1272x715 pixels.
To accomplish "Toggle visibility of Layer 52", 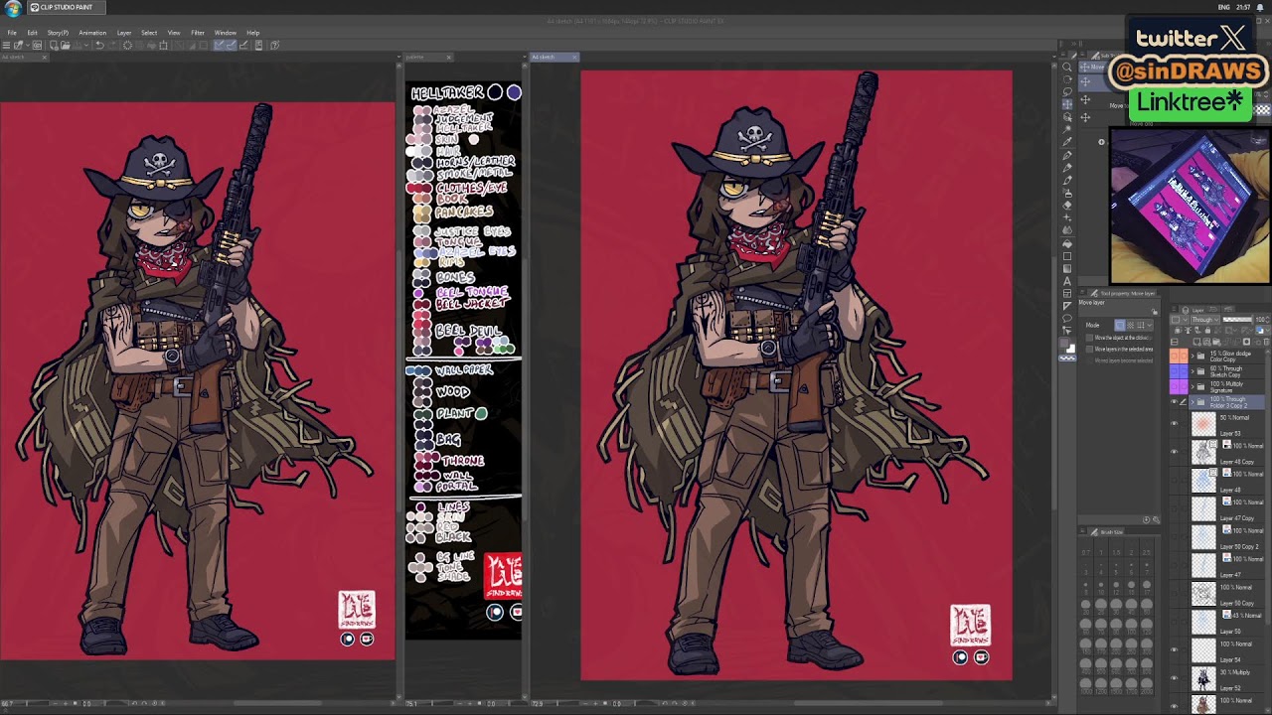I will [x=1174, y=677].
